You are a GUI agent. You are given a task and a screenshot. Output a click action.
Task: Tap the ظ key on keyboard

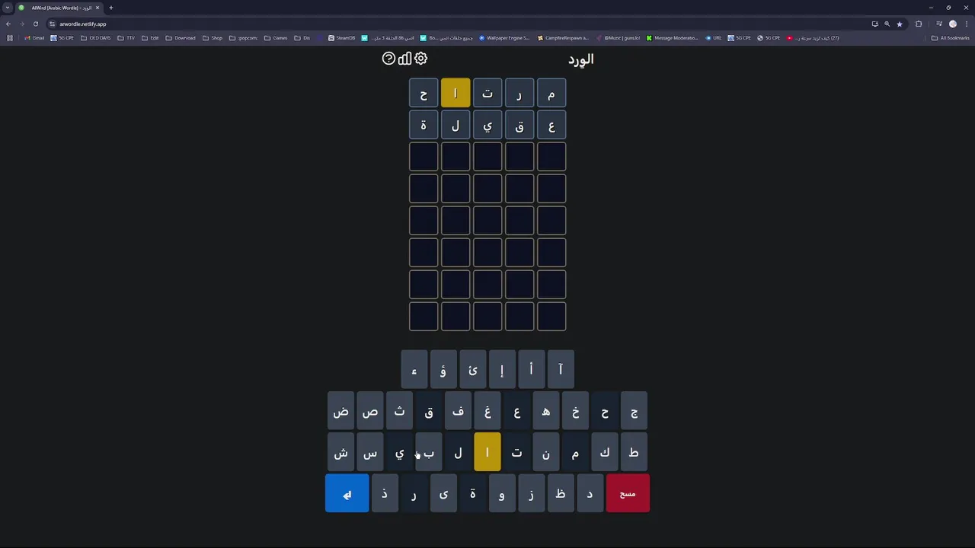click(561, 493)
